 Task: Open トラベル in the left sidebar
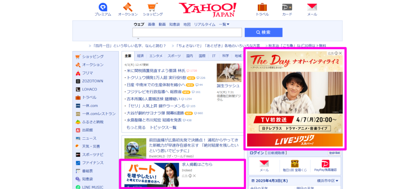(89, 97)
